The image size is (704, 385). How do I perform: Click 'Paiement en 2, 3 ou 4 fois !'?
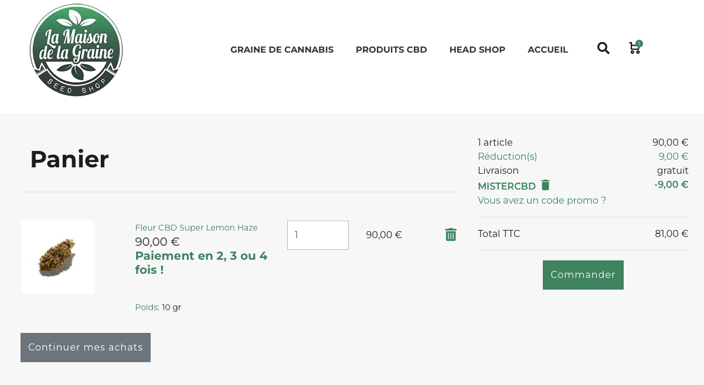pos(201,263)
